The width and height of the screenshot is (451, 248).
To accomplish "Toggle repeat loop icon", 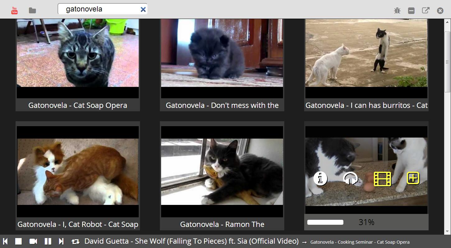I will tap(75, 241).
